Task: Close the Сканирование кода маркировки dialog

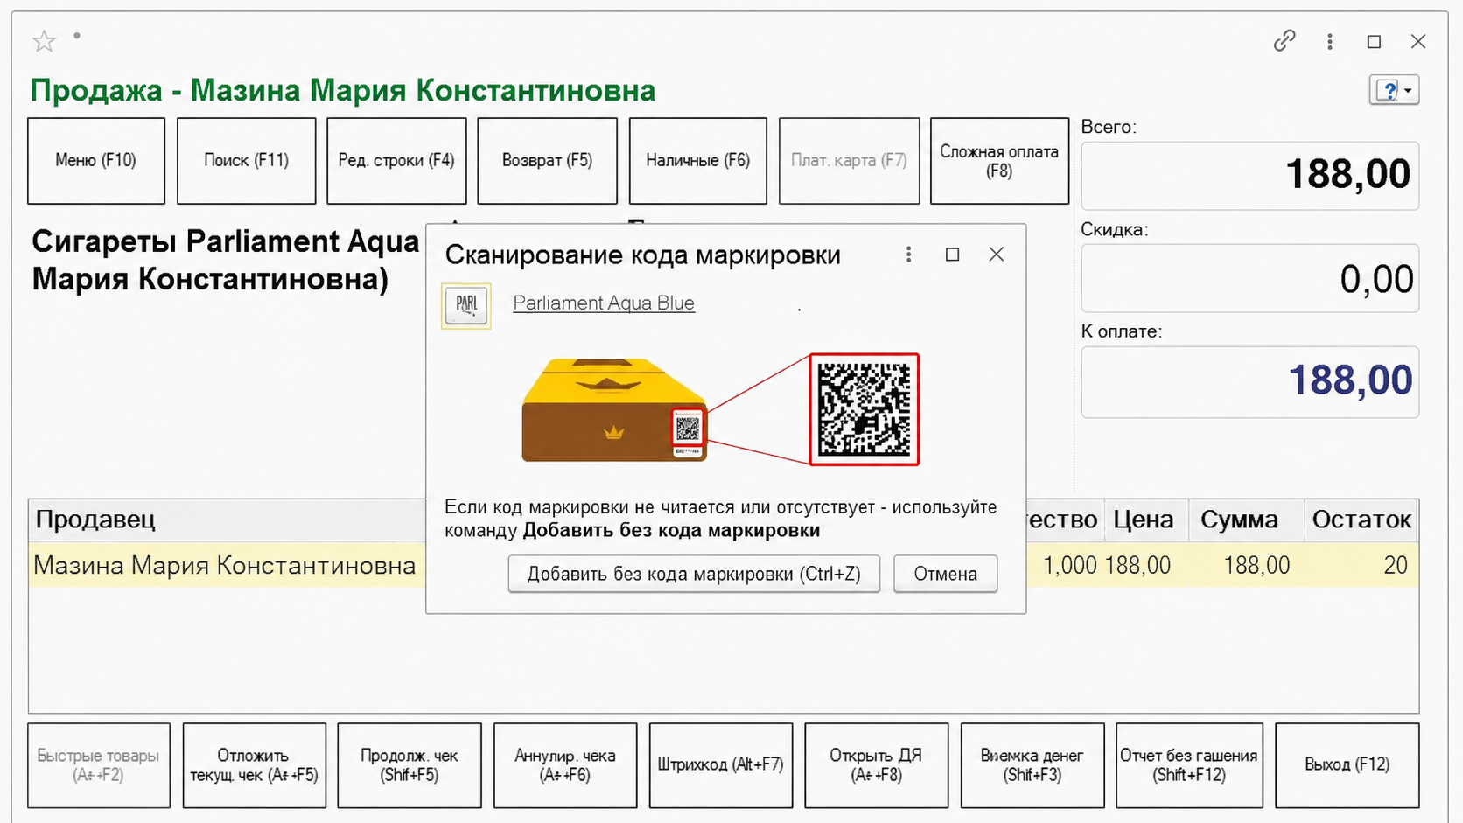Action: point(996,255)
